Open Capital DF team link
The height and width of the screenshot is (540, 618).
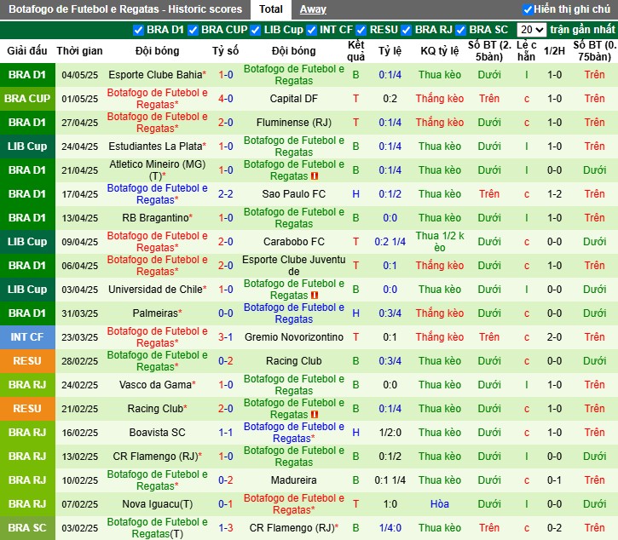[x=293, y=99]
